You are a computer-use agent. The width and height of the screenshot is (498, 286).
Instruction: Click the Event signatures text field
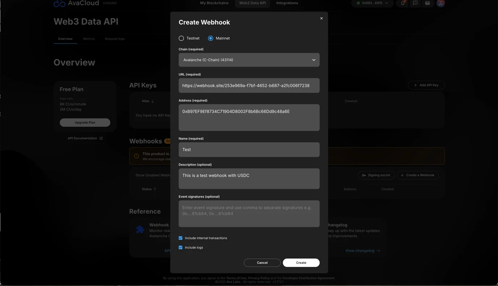249,214
